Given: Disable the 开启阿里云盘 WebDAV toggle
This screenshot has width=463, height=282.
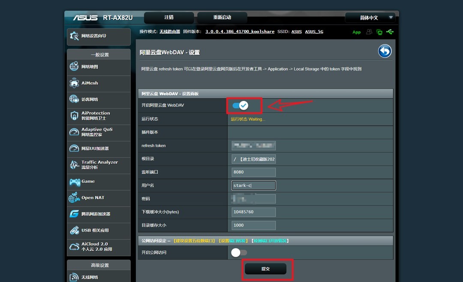Looking at the screenshot, I should click(x=240, y=105).
